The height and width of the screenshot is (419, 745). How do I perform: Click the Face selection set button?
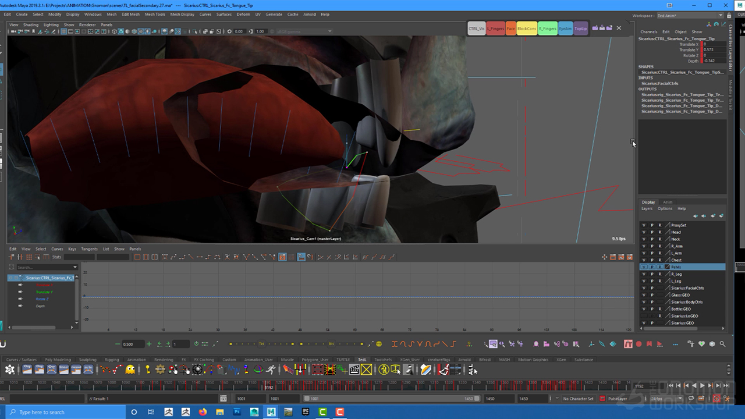coord(510,29)
